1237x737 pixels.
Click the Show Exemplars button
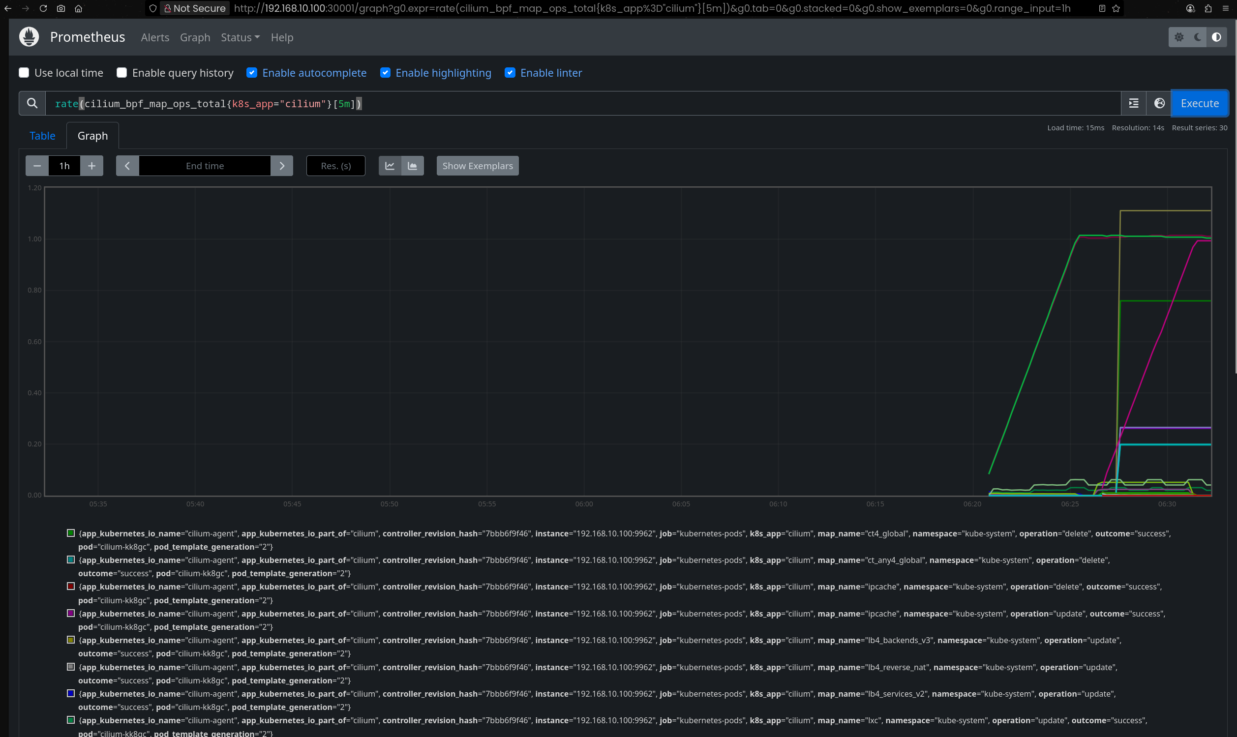[478, 166]
